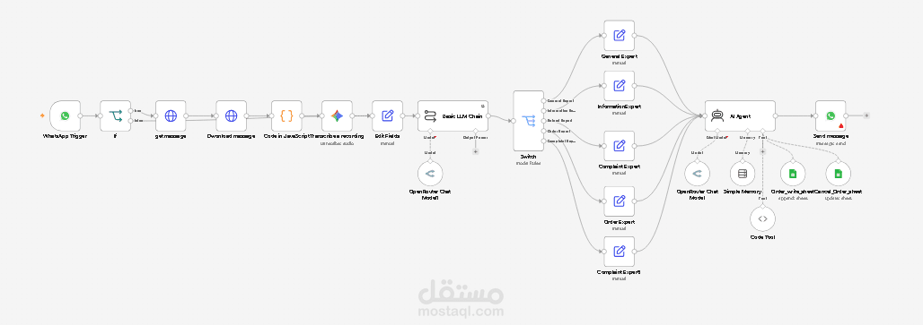Open the Send message WhatsApp node

(831, 115)
